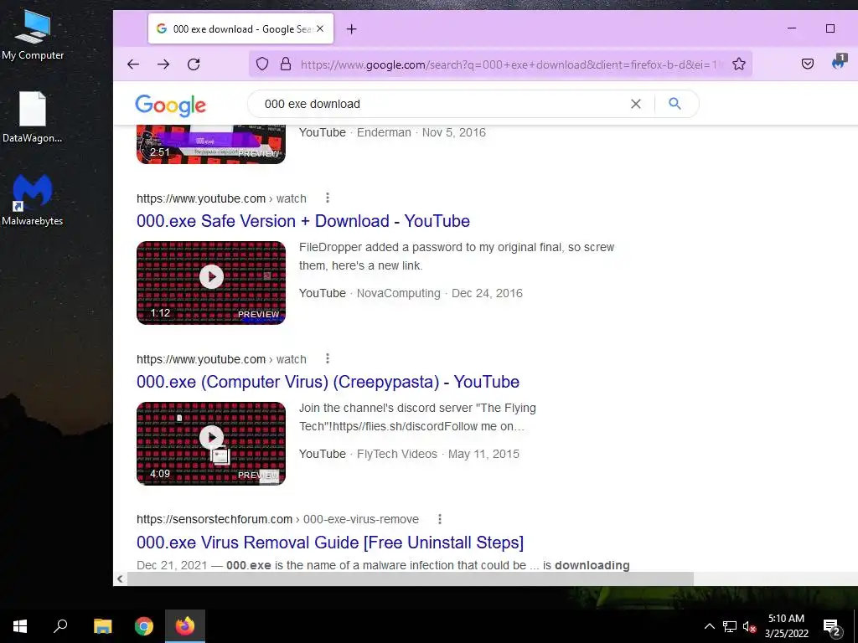Open '000.exe Safe Version + Download - YouTube' link
The height and width of the screenshot is (643, 858).
pos(303,221)
